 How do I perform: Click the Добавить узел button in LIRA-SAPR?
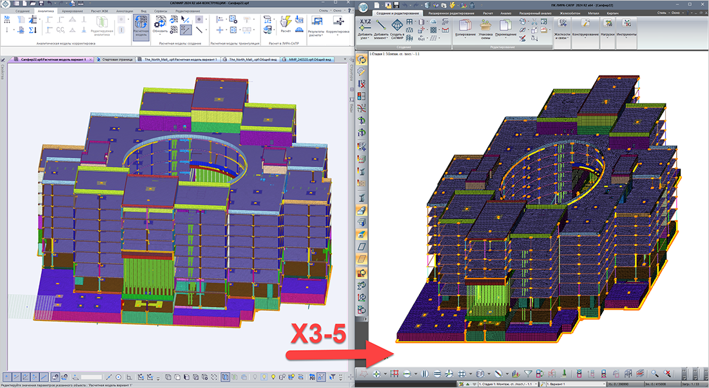coord(365,30)
